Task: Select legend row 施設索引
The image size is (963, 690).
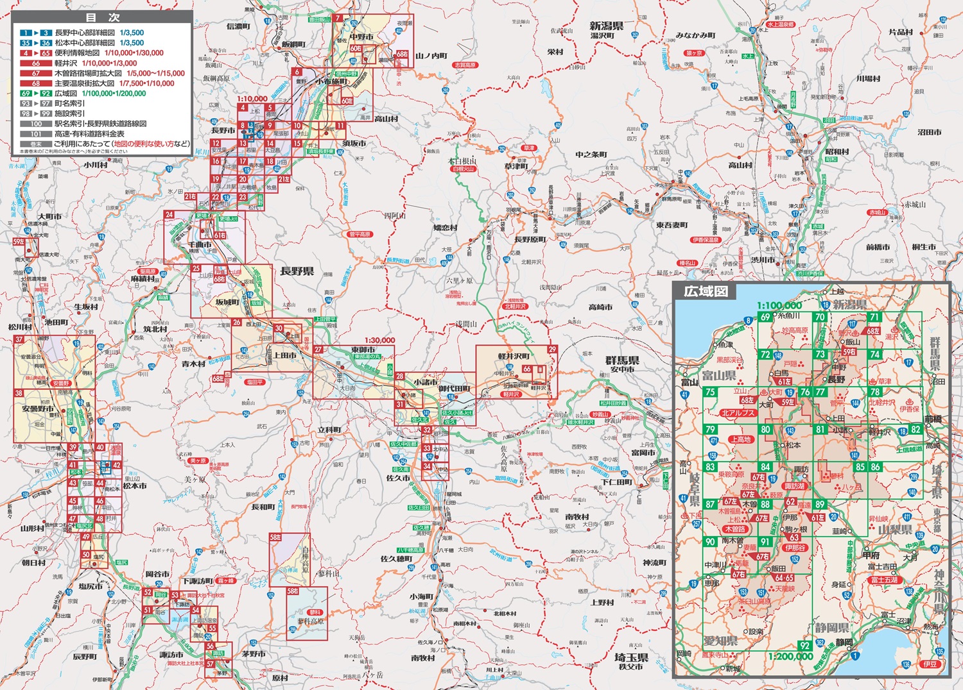Action: 52,114
